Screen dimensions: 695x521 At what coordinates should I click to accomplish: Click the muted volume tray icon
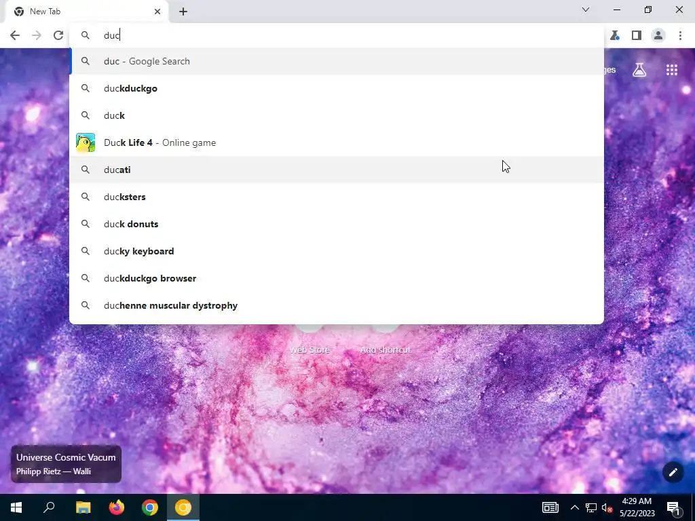coord(607,507)
